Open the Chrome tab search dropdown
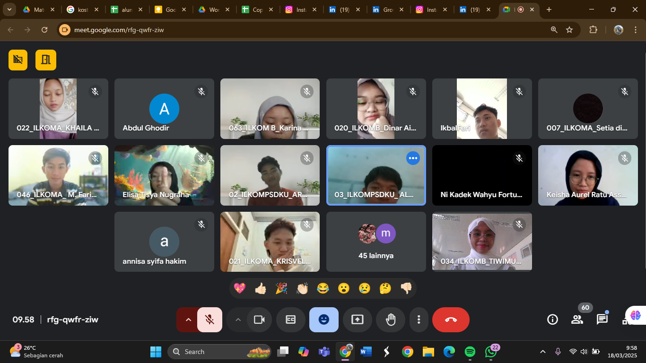Screen dimensions: 646x363 point(9,9)
